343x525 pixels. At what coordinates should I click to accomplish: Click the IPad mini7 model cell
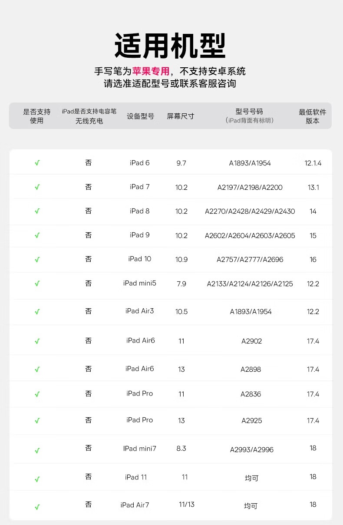coord(139,449)
